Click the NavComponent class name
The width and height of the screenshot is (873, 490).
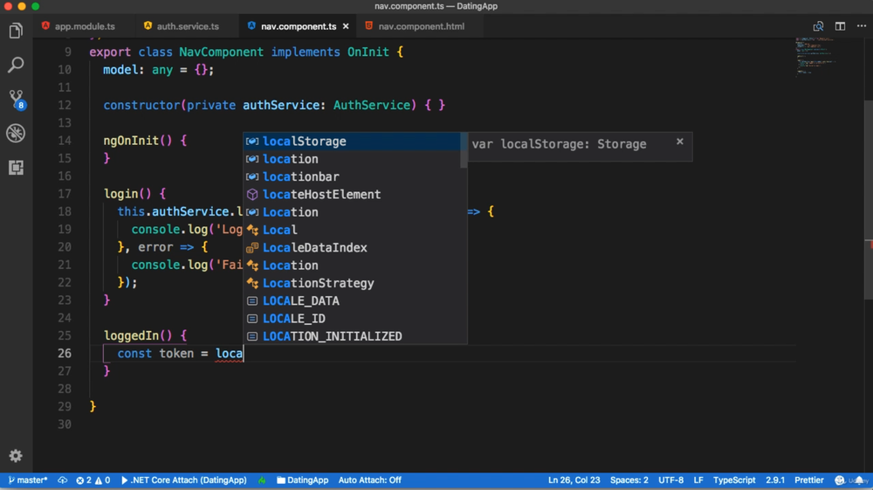pyautogui.click(x=221, y=52)
